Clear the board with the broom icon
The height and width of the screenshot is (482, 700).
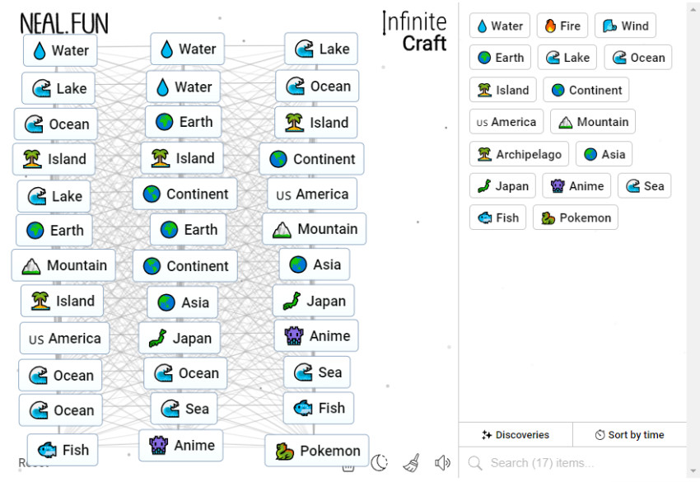pyautogui.click(x=413, y=462)
